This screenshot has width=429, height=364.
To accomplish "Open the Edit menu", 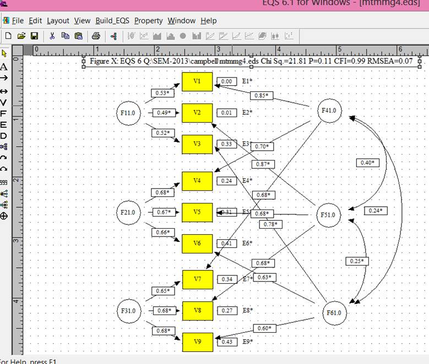I will [35, 21].
